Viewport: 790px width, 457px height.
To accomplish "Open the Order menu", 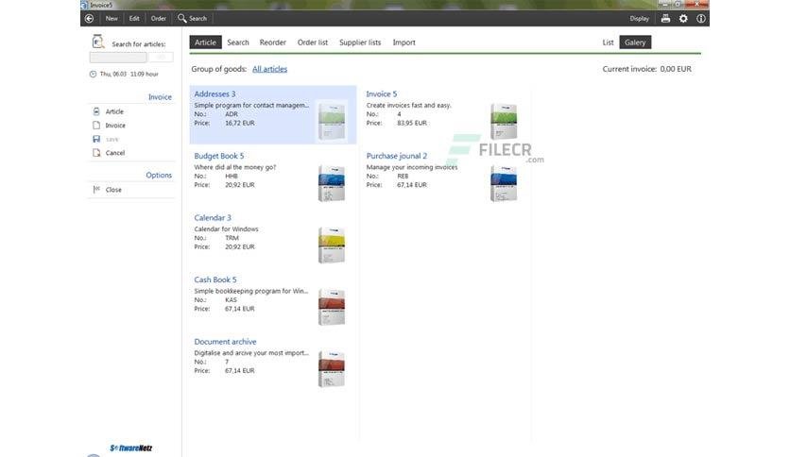I will (158, 18).
